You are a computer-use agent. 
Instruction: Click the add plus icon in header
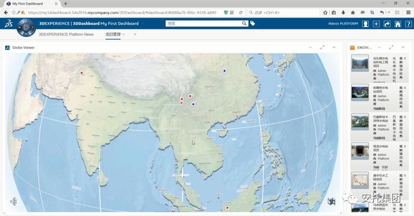point(376,24)
